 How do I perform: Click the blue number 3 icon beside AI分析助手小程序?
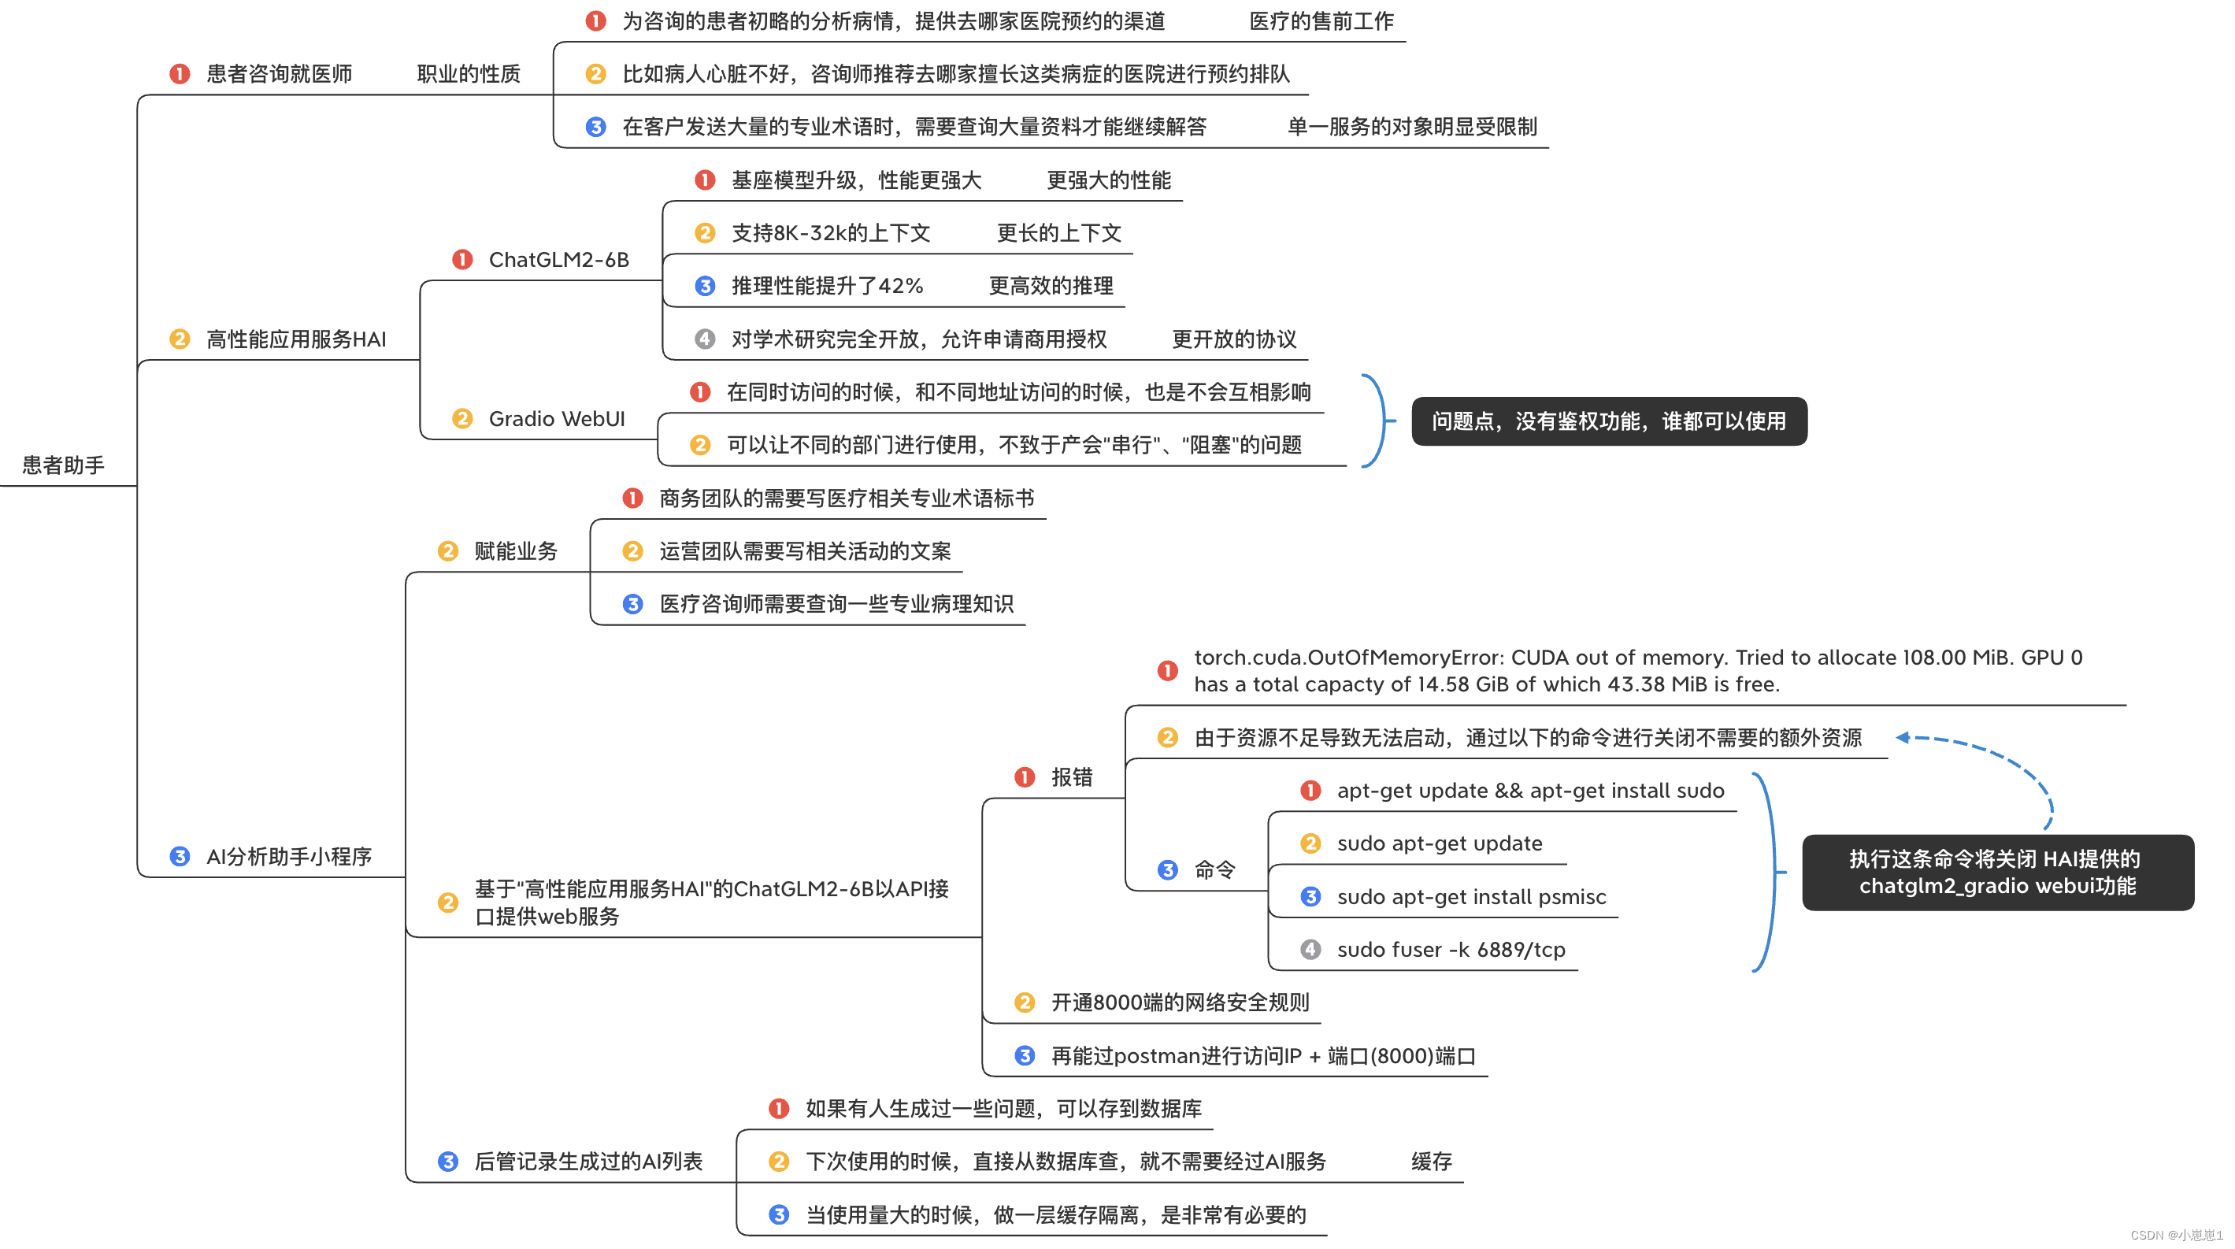[x=180, y=857]
